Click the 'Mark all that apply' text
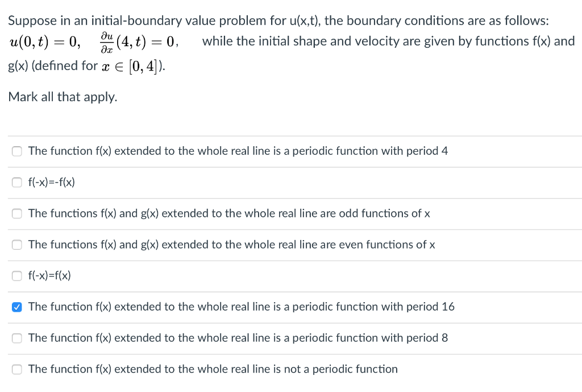582x392 pixels. pyautogui.click(x=63, y=97)
